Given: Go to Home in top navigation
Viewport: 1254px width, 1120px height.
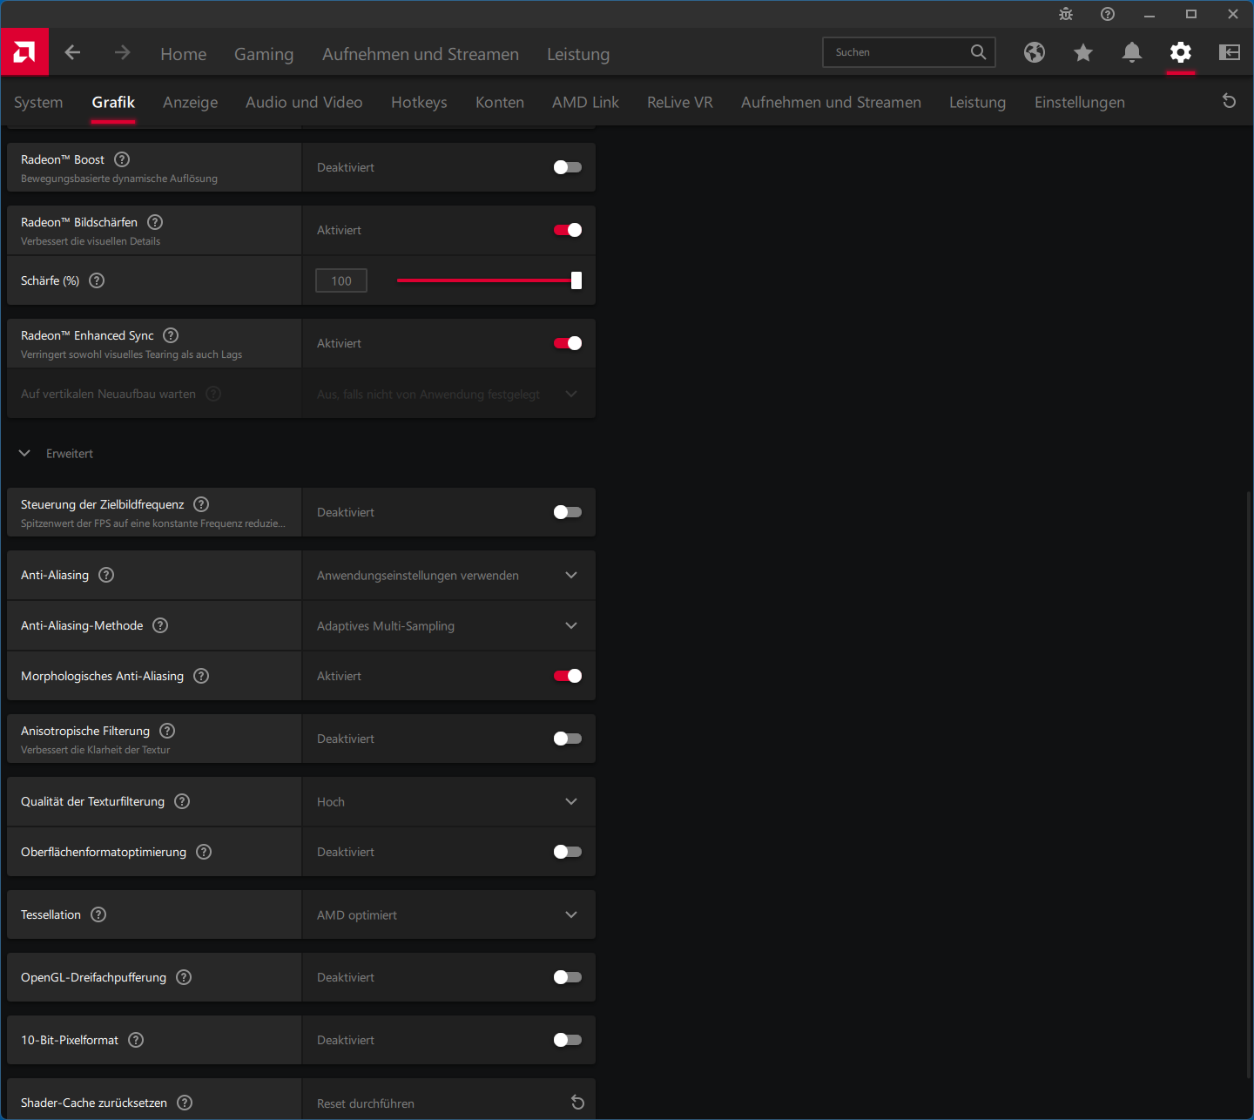Looking at the screenshot, I should tap(184, 54).
